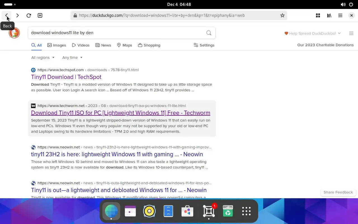Open the software store dock icon
The width and height of the screenshot is (358, 224).
[x=187, y=211]
